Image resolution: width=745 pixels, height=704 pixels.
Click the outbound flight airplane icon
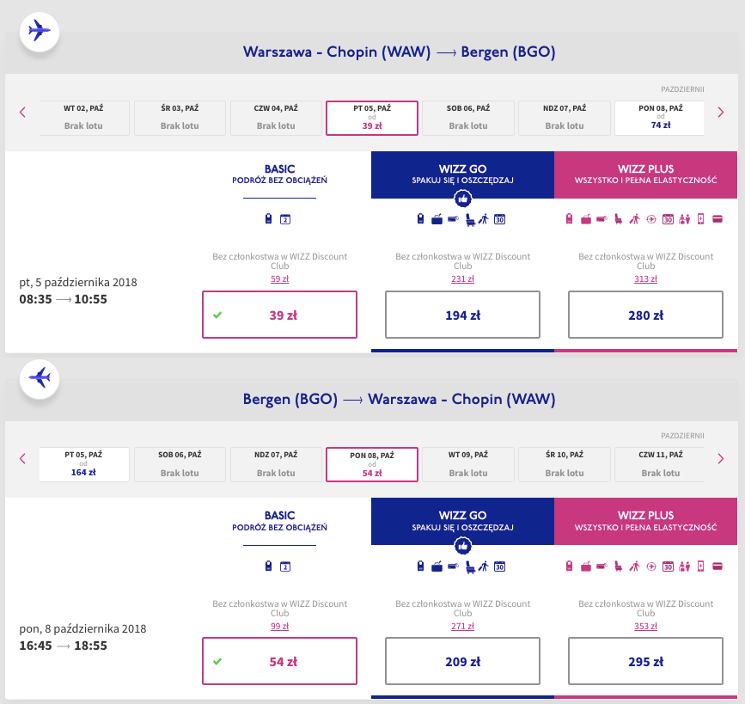[39, 31]
